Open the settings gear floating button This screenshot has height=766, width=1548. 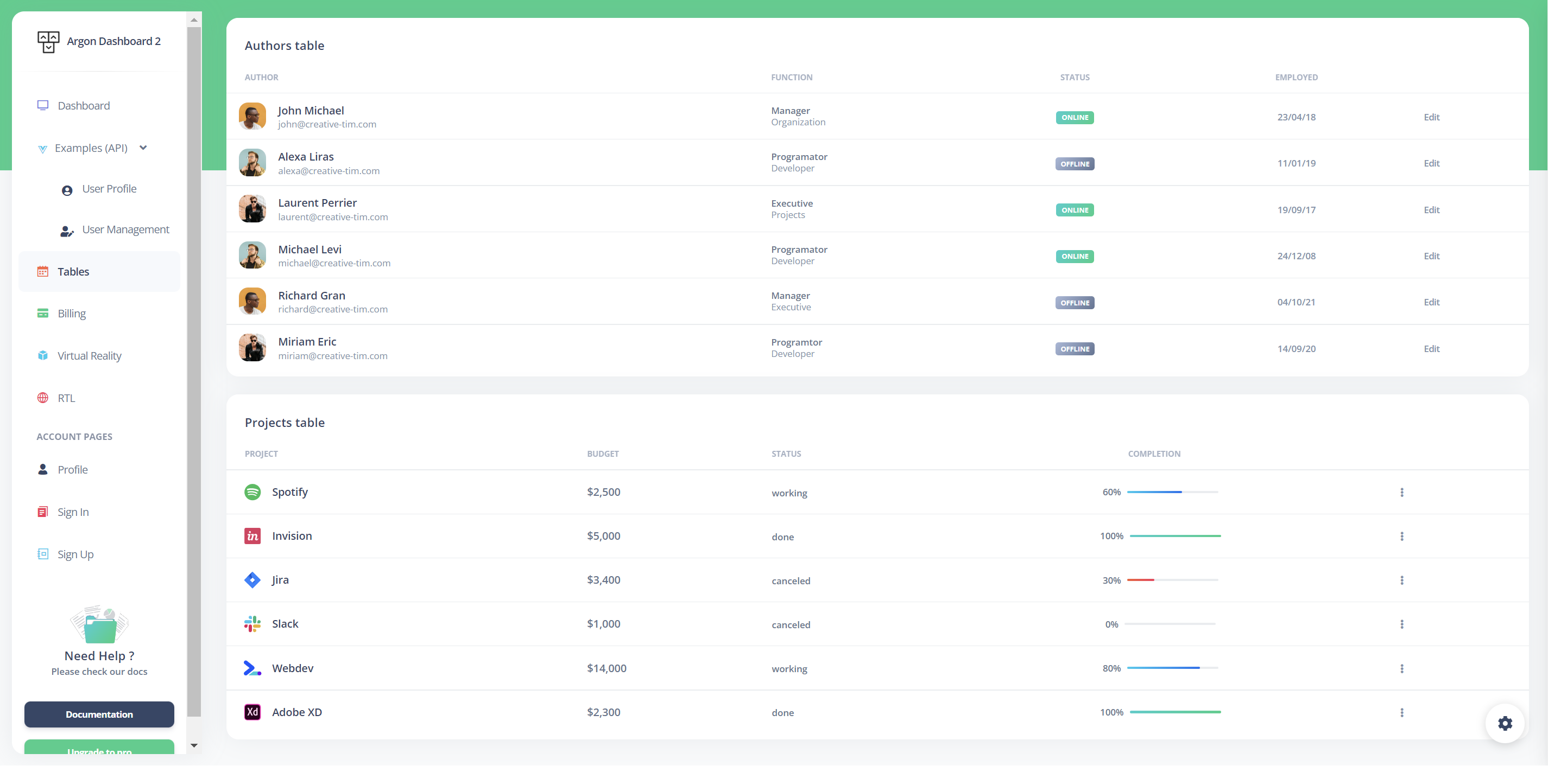click(1504, 723)
